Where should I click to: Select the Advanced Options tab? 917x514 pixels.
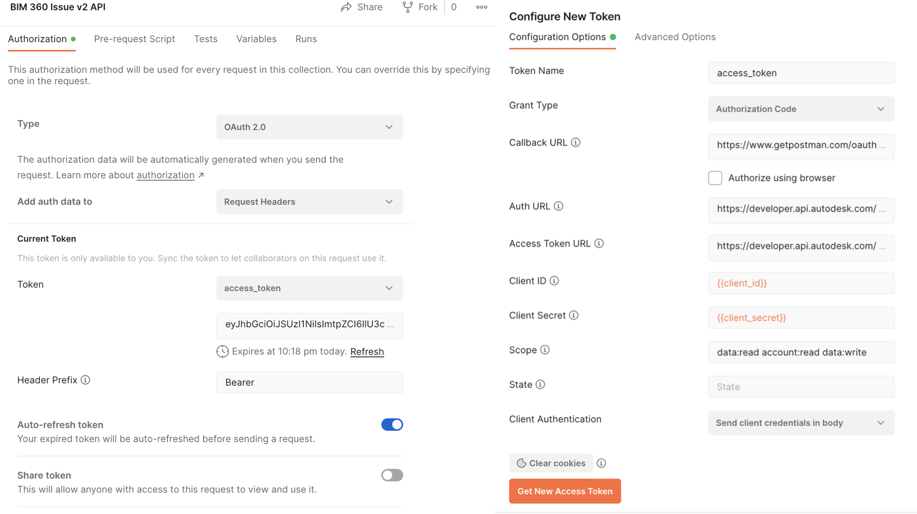pyautogui.click(x=675, y=37)
